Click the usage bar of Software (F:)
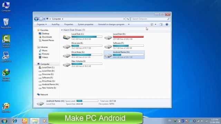 (x=128, y=46)
